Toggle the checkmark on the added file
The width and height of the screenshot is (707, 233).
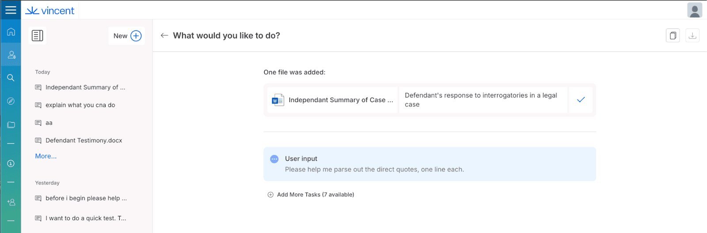tap(581, 100)
